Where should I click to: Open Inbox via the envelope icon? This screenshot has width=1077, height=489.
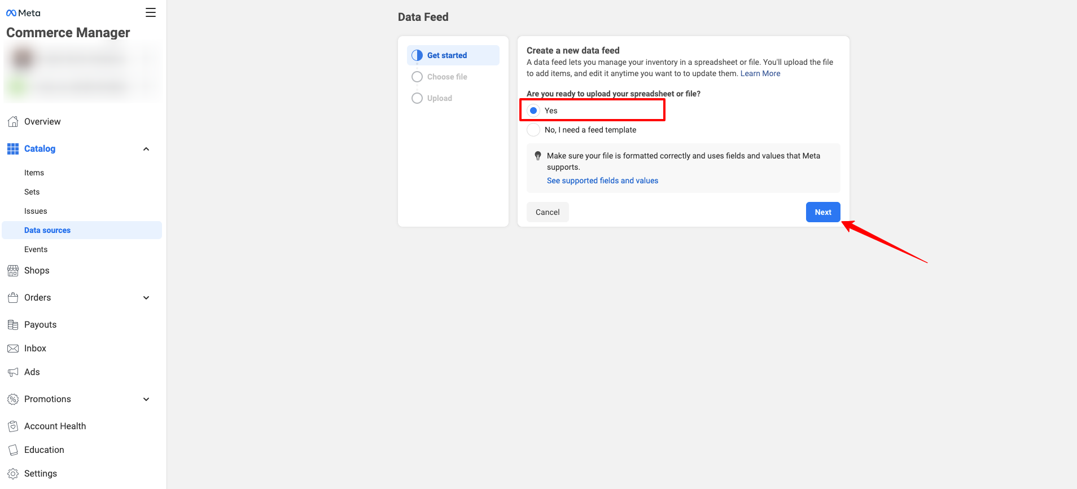click(x=13, y=349)
